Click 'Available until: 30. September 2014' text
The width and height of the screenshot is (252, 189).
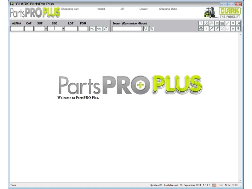coord(182,185)
